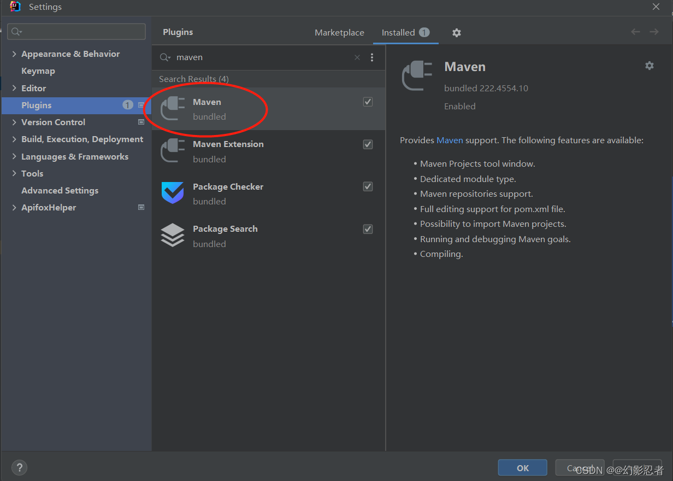The image size is (673, 481).
Task: Click the Maven plugin icon in results
Action: 173,108
